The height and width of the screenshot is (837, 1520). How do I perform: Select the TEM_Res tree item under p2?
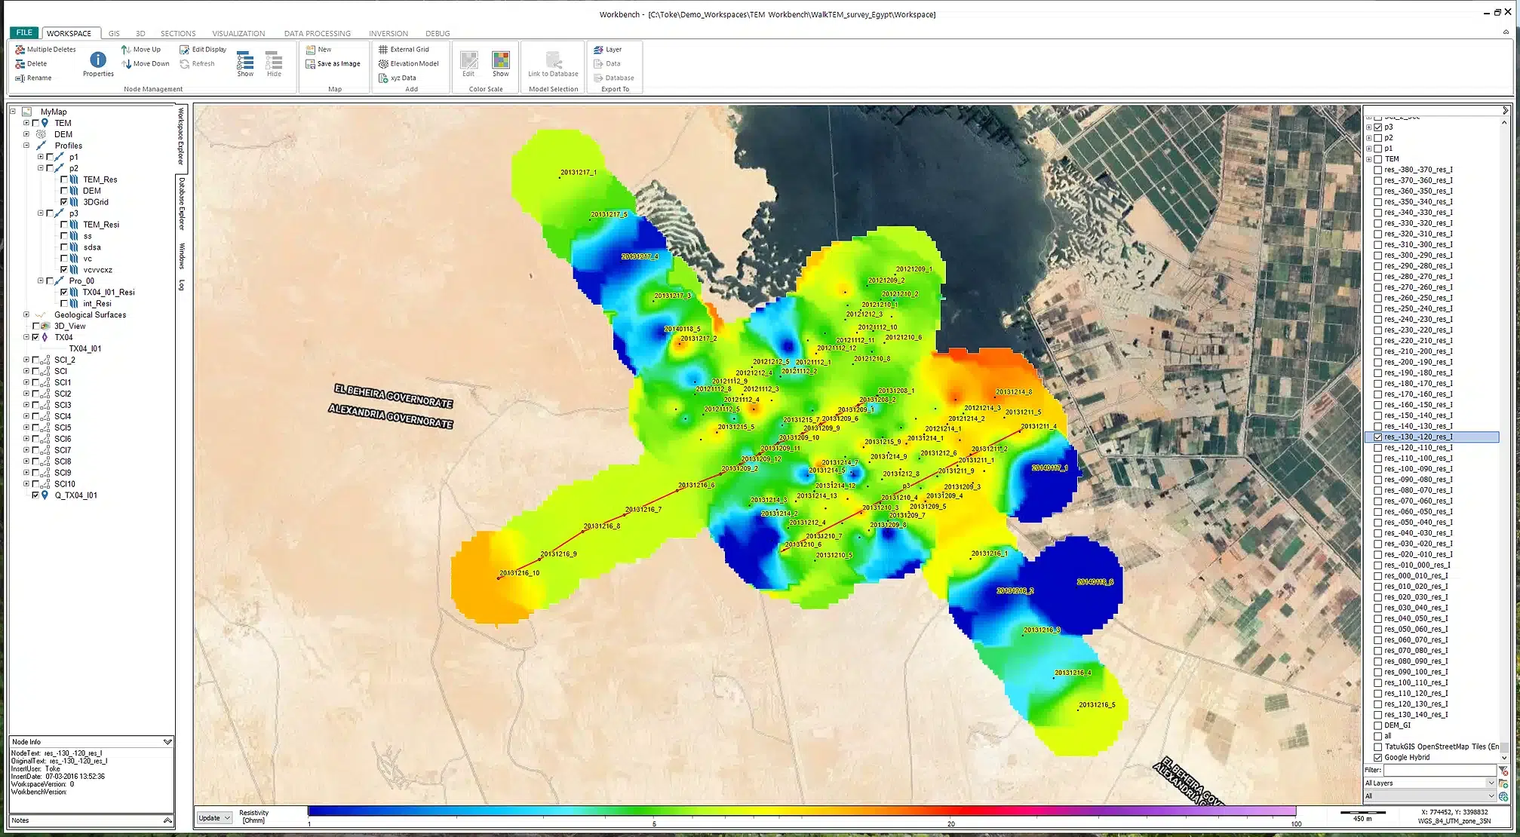point(100,179)
